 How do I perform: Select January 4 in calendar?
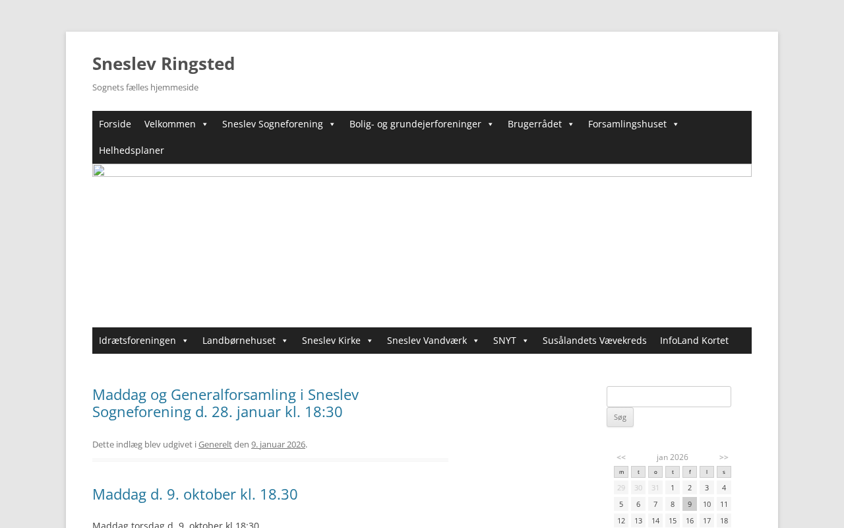(724, 488)
